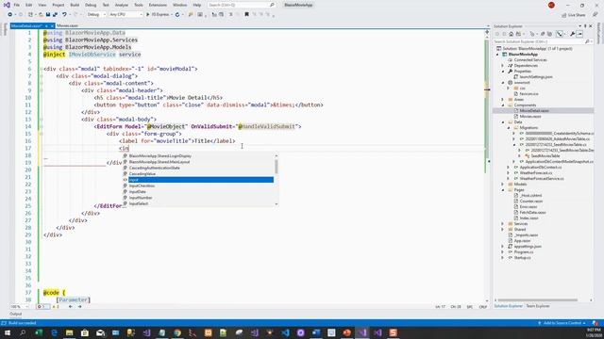
Task: Open the Build menu
Action: [75, 5]
